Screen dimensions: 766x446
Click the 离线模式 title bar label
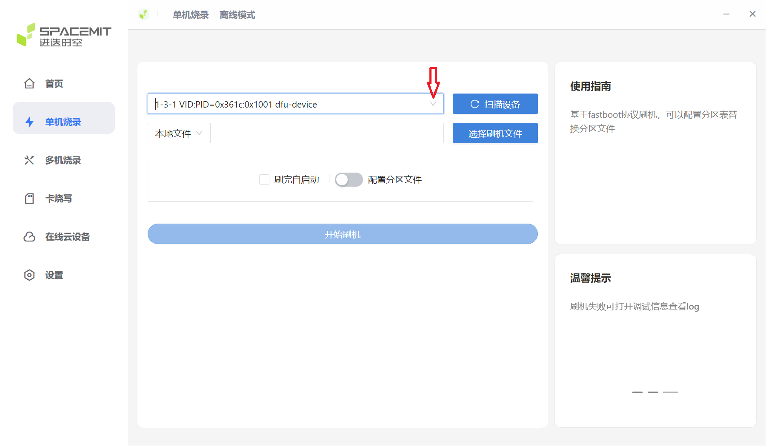click(x=237, y=15)
